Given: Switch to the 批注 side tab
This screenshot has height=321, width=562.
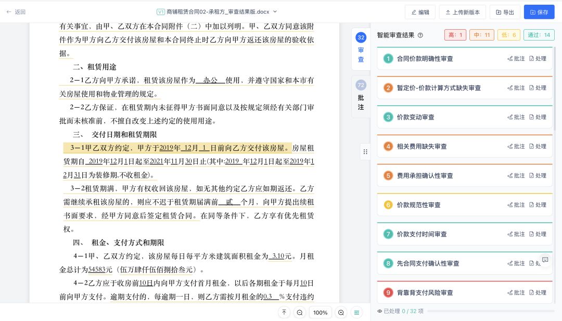Looking at the screenshot, I should (361, 96).
